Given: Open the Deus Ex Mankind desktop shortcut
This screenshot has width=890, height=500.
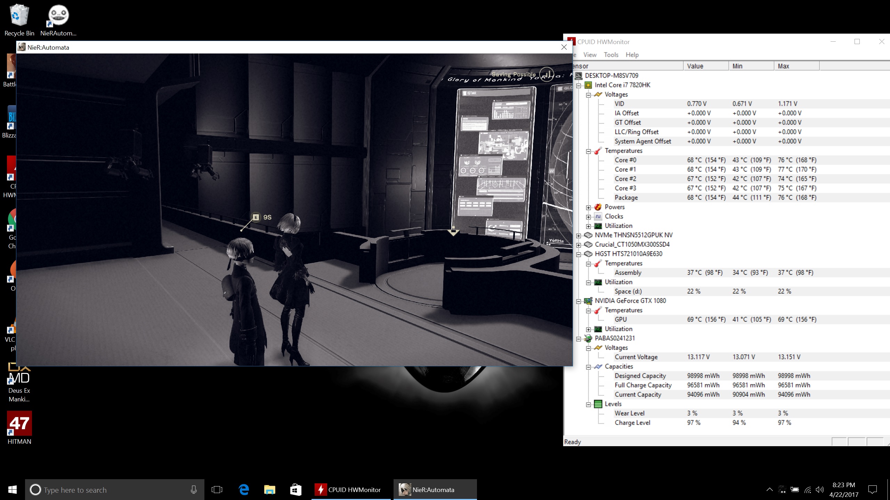Looking at the screenshot, I should pyautogui.click(x=19, y=382).
